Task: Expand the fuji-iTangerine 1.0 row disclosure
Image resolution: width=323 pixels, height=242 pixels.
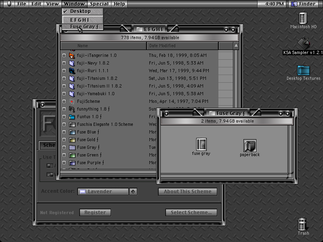Action: pos(64,55)
